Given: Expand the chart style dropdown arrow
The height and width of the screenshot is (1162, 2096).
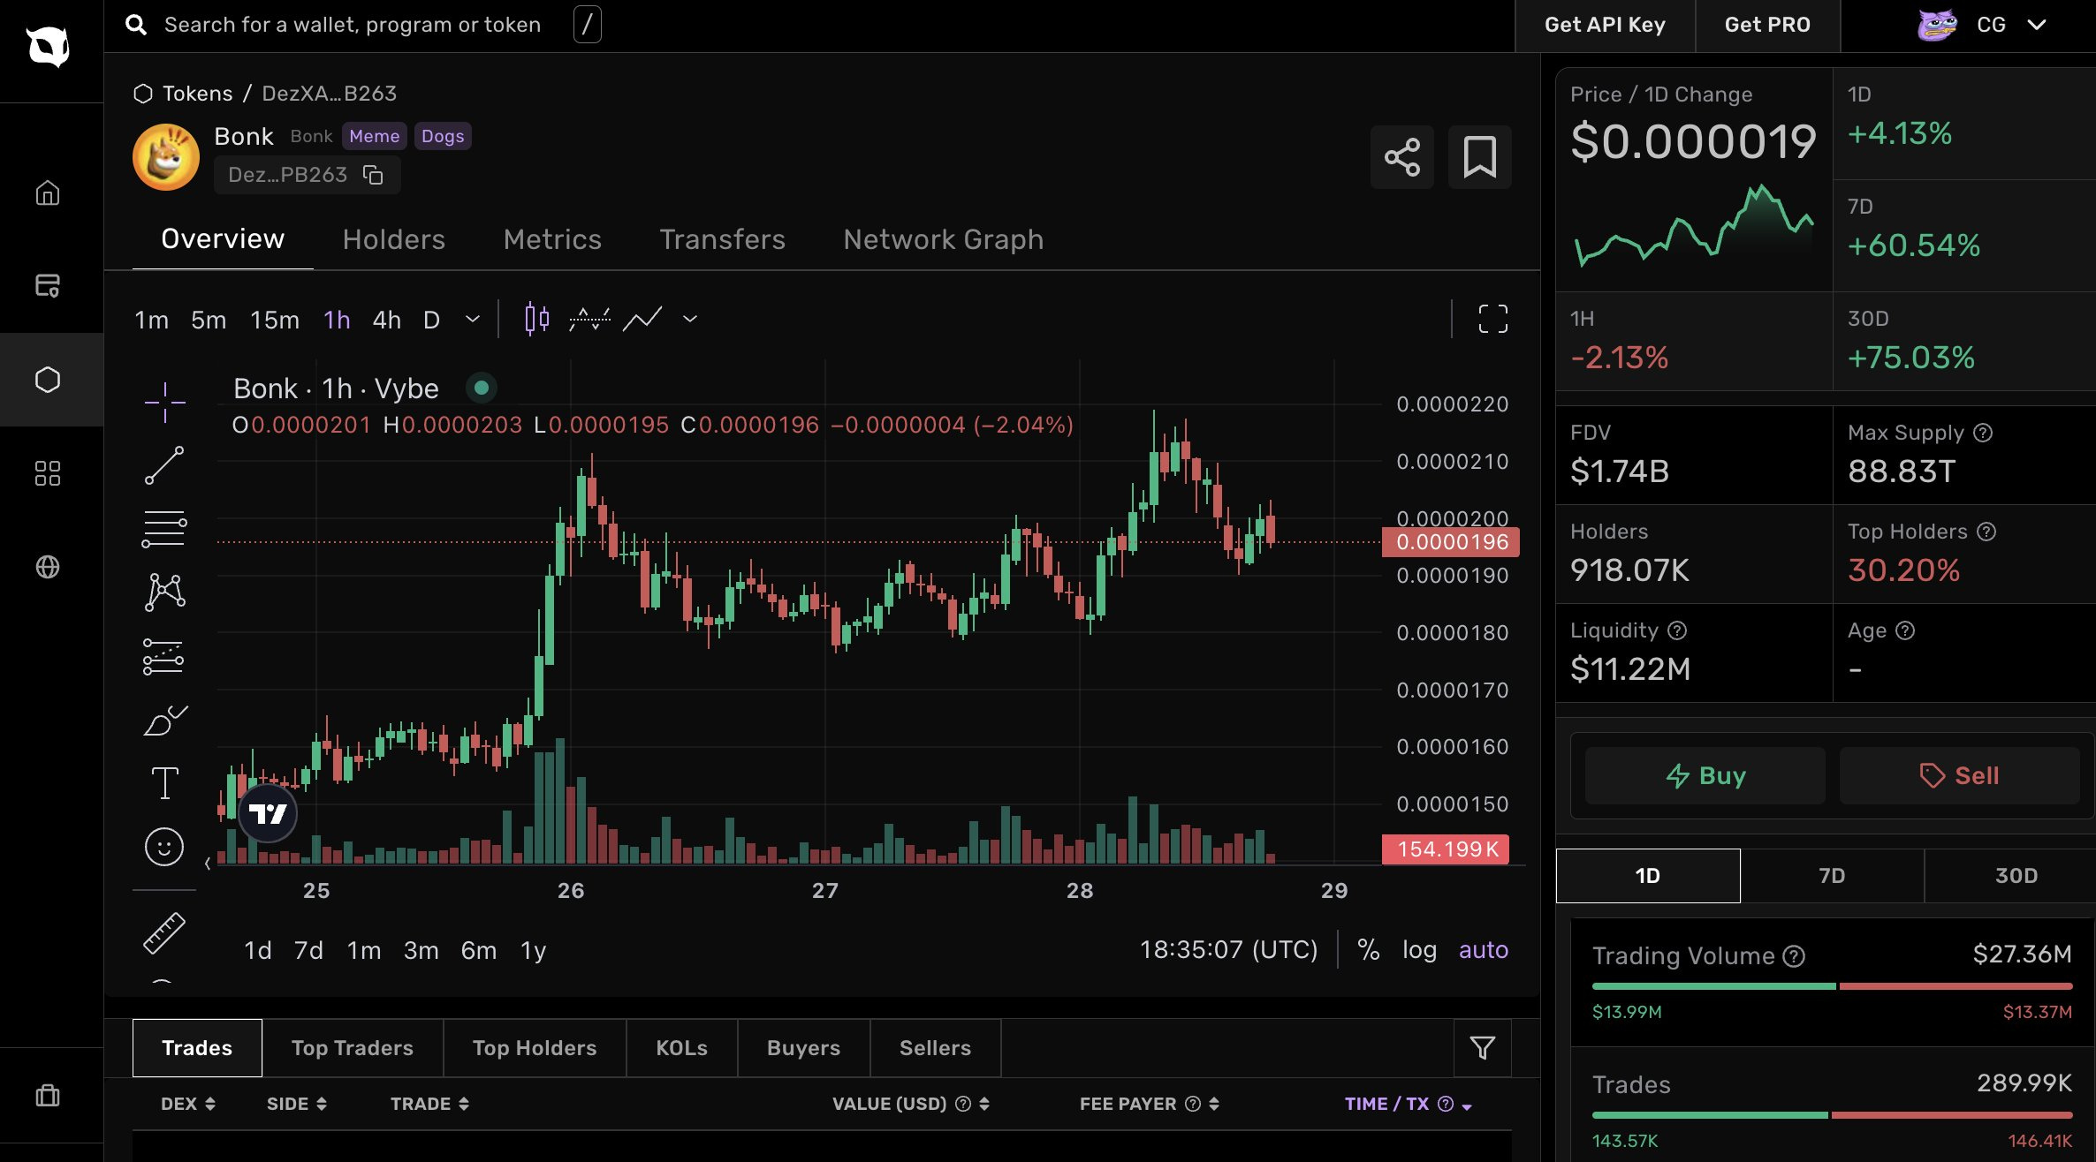Looking at the screenshot, I should coord(690,319).
